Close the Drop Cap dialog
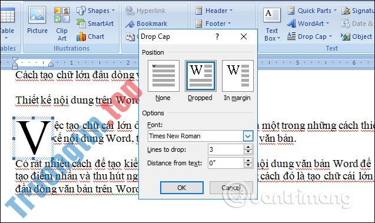 tap(244, 36)
